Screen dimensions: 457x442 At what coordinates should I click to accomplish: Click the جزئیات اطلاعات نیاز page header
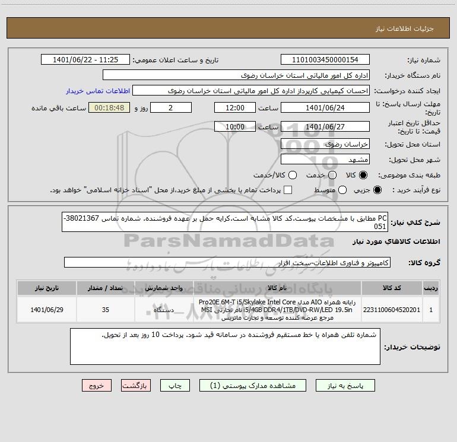(404, 28)
